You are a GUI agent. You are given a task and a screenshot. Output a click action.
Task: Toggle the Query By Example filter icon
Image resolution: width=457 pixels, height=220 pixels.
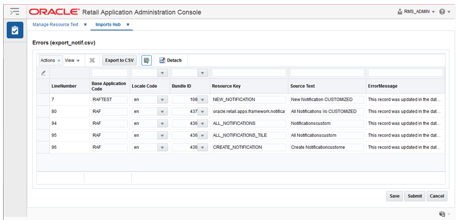tap(146, 60)
